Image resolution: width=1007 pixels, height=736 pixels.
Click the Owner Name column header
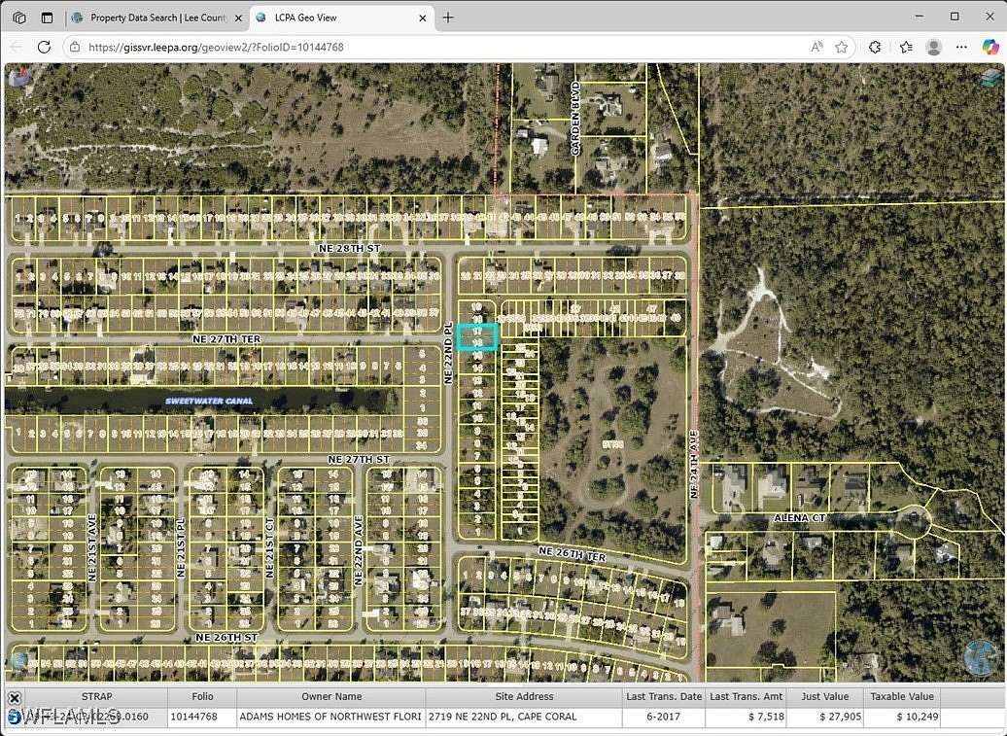click(331, 696)
